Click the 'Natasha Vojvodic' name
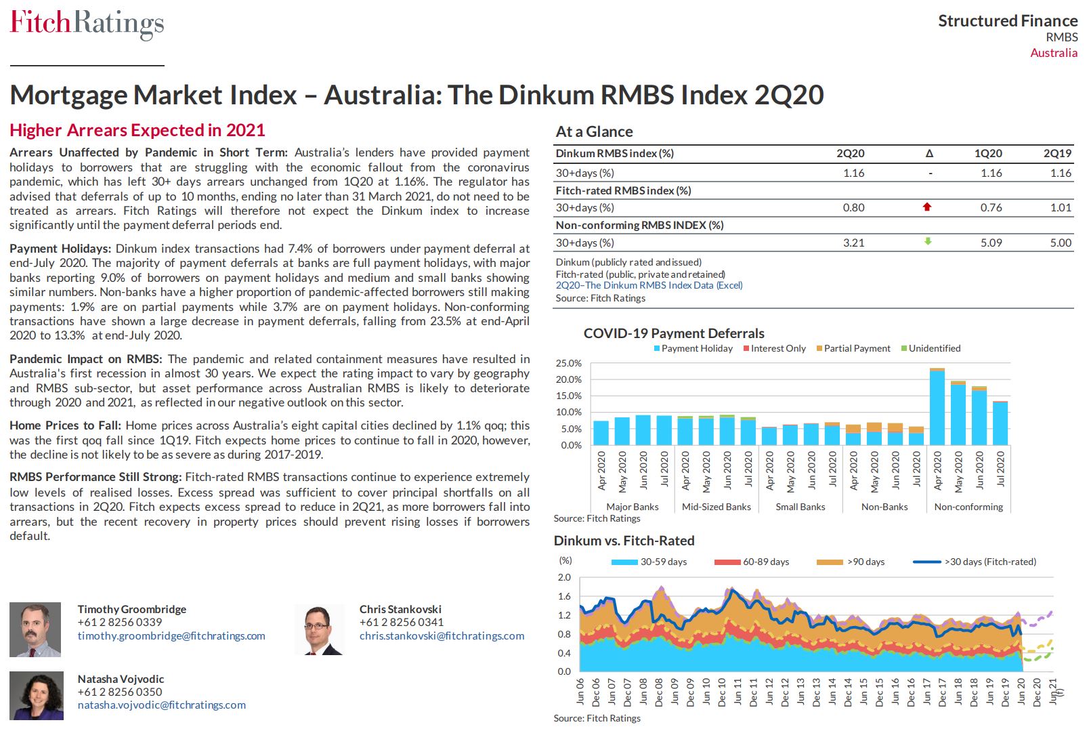Image resolution: width=1089 pixels, height=731 pixels. 121,679
